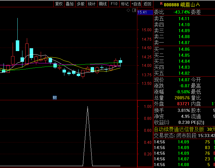Screen dimensions: 215x168
Task: Open the 统计 statistics tool
Action: [92, 4]
